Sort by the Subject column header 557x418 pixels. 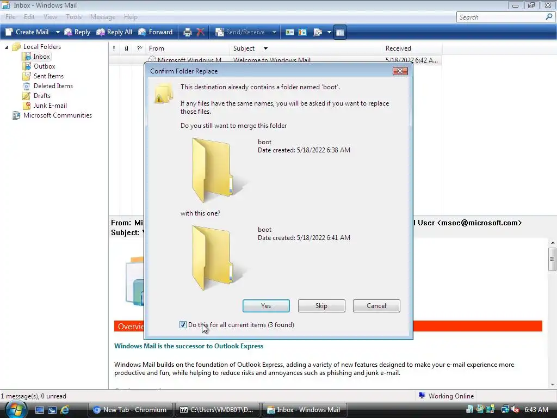pos(306,48)
